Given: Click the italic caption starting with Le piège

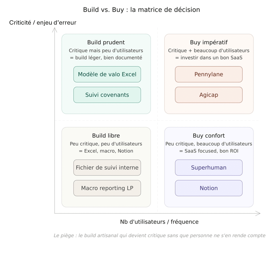Looking at the screenshot, I should 159,236.
